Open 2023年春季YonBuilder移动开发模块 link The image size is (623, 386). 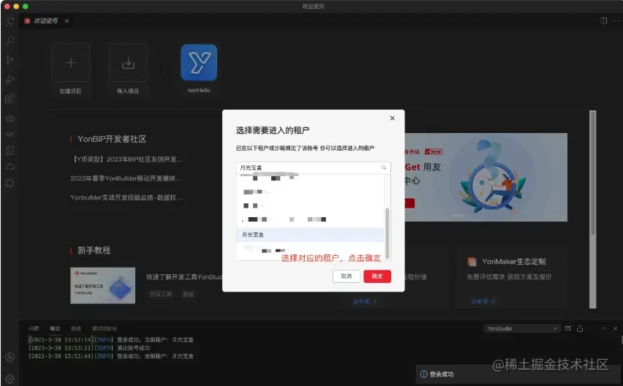[126, 178]
